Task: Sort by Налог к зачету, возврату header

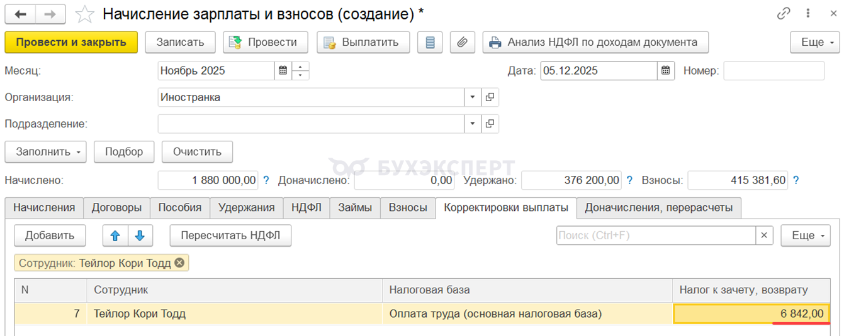Action: (x=751, y=290)
